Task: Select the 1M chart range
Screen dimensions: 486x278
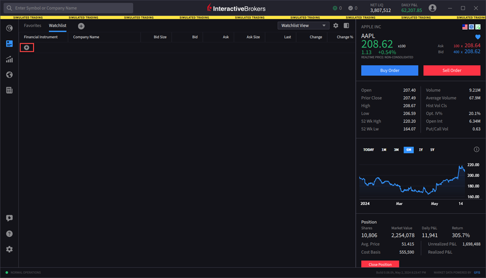Action: click(x=384, y=149)
